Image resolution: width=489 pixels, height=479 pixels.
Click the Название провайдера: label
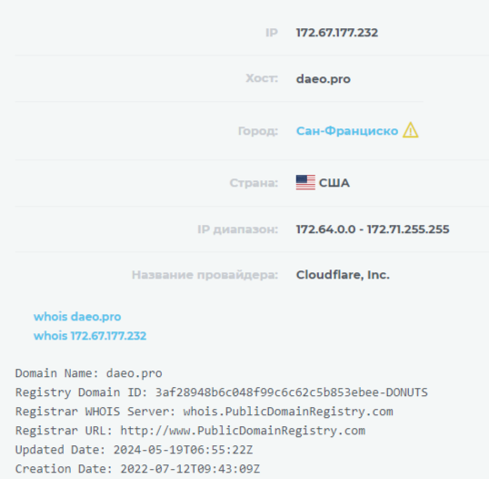205,275
